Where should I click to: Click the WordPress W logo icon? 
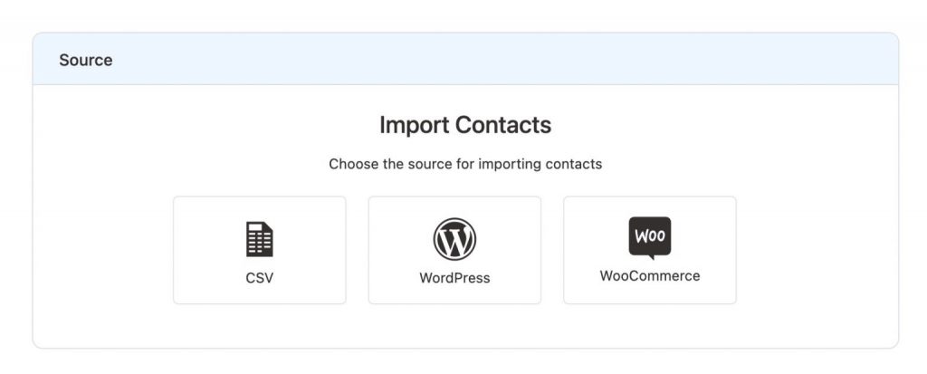pyautogui.click(x=454, y=239)
